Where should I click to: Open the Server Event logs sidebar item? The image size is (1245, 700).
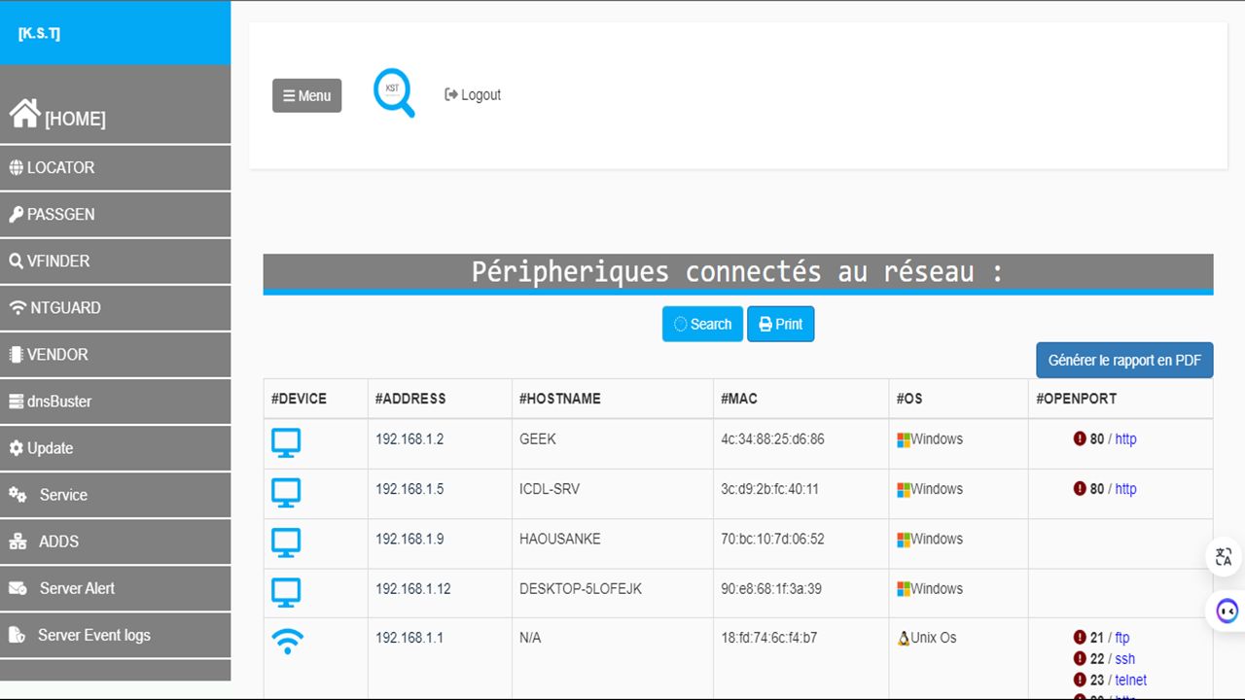pyautogui.click(x=115, y=634)
